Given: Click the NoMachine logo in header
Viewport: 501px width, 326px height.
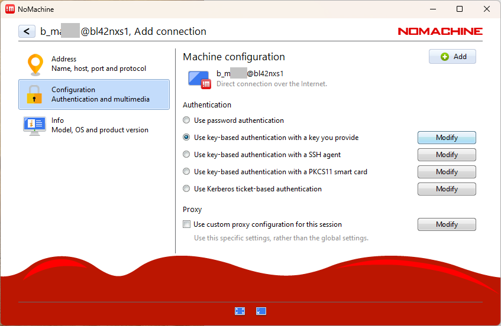Looking at the screenshot, I should pos(439,31).
